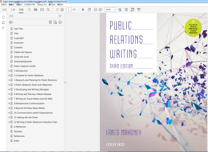Open the Certified PDF menu

[30, 4]
